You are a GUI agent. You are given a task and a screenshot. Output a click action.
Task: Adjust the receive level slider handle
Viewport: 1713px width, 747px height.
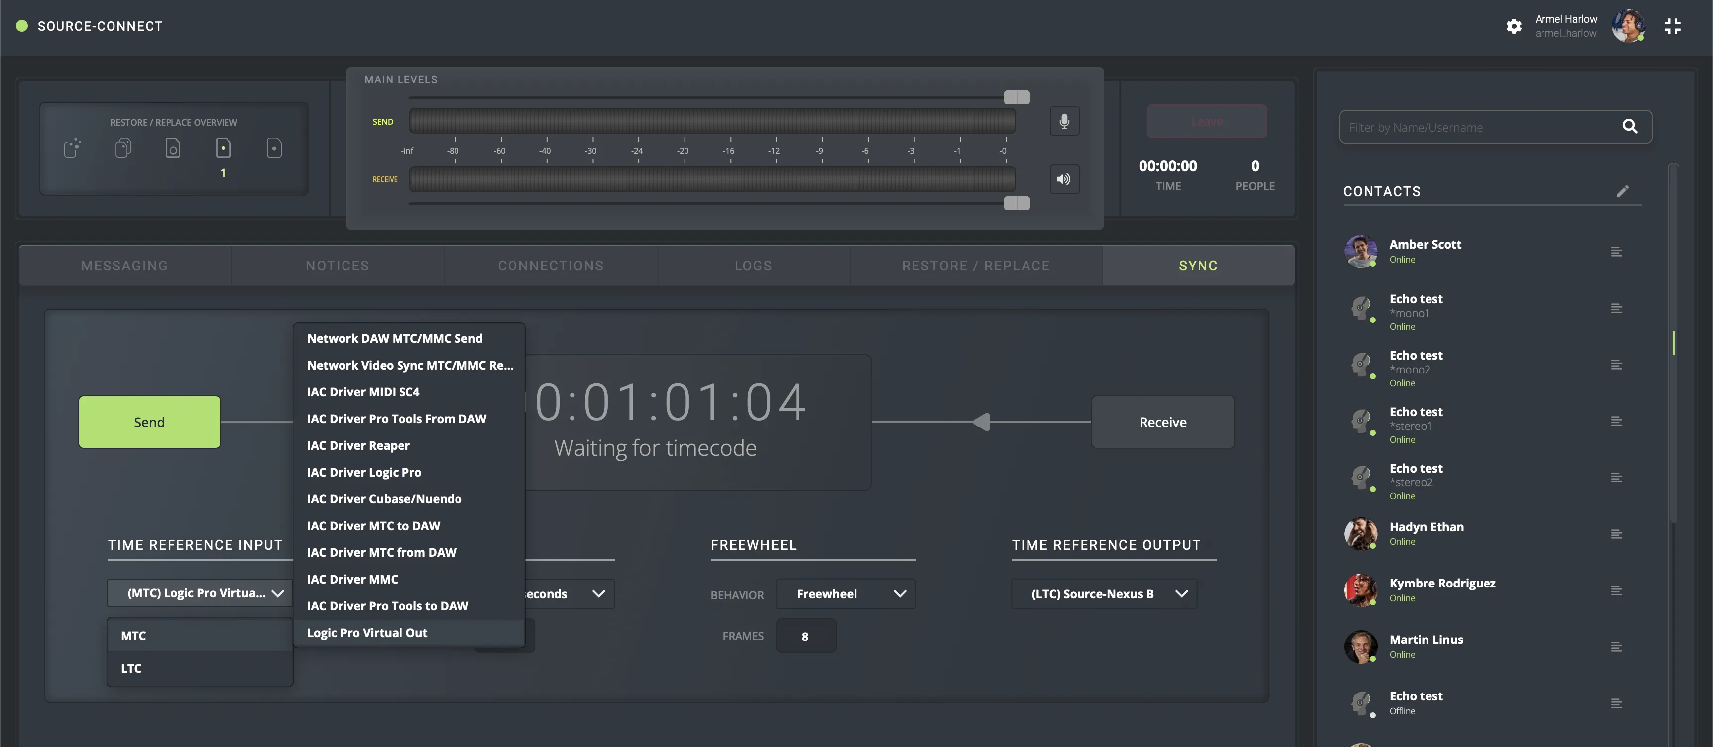tap(1017, 203)
